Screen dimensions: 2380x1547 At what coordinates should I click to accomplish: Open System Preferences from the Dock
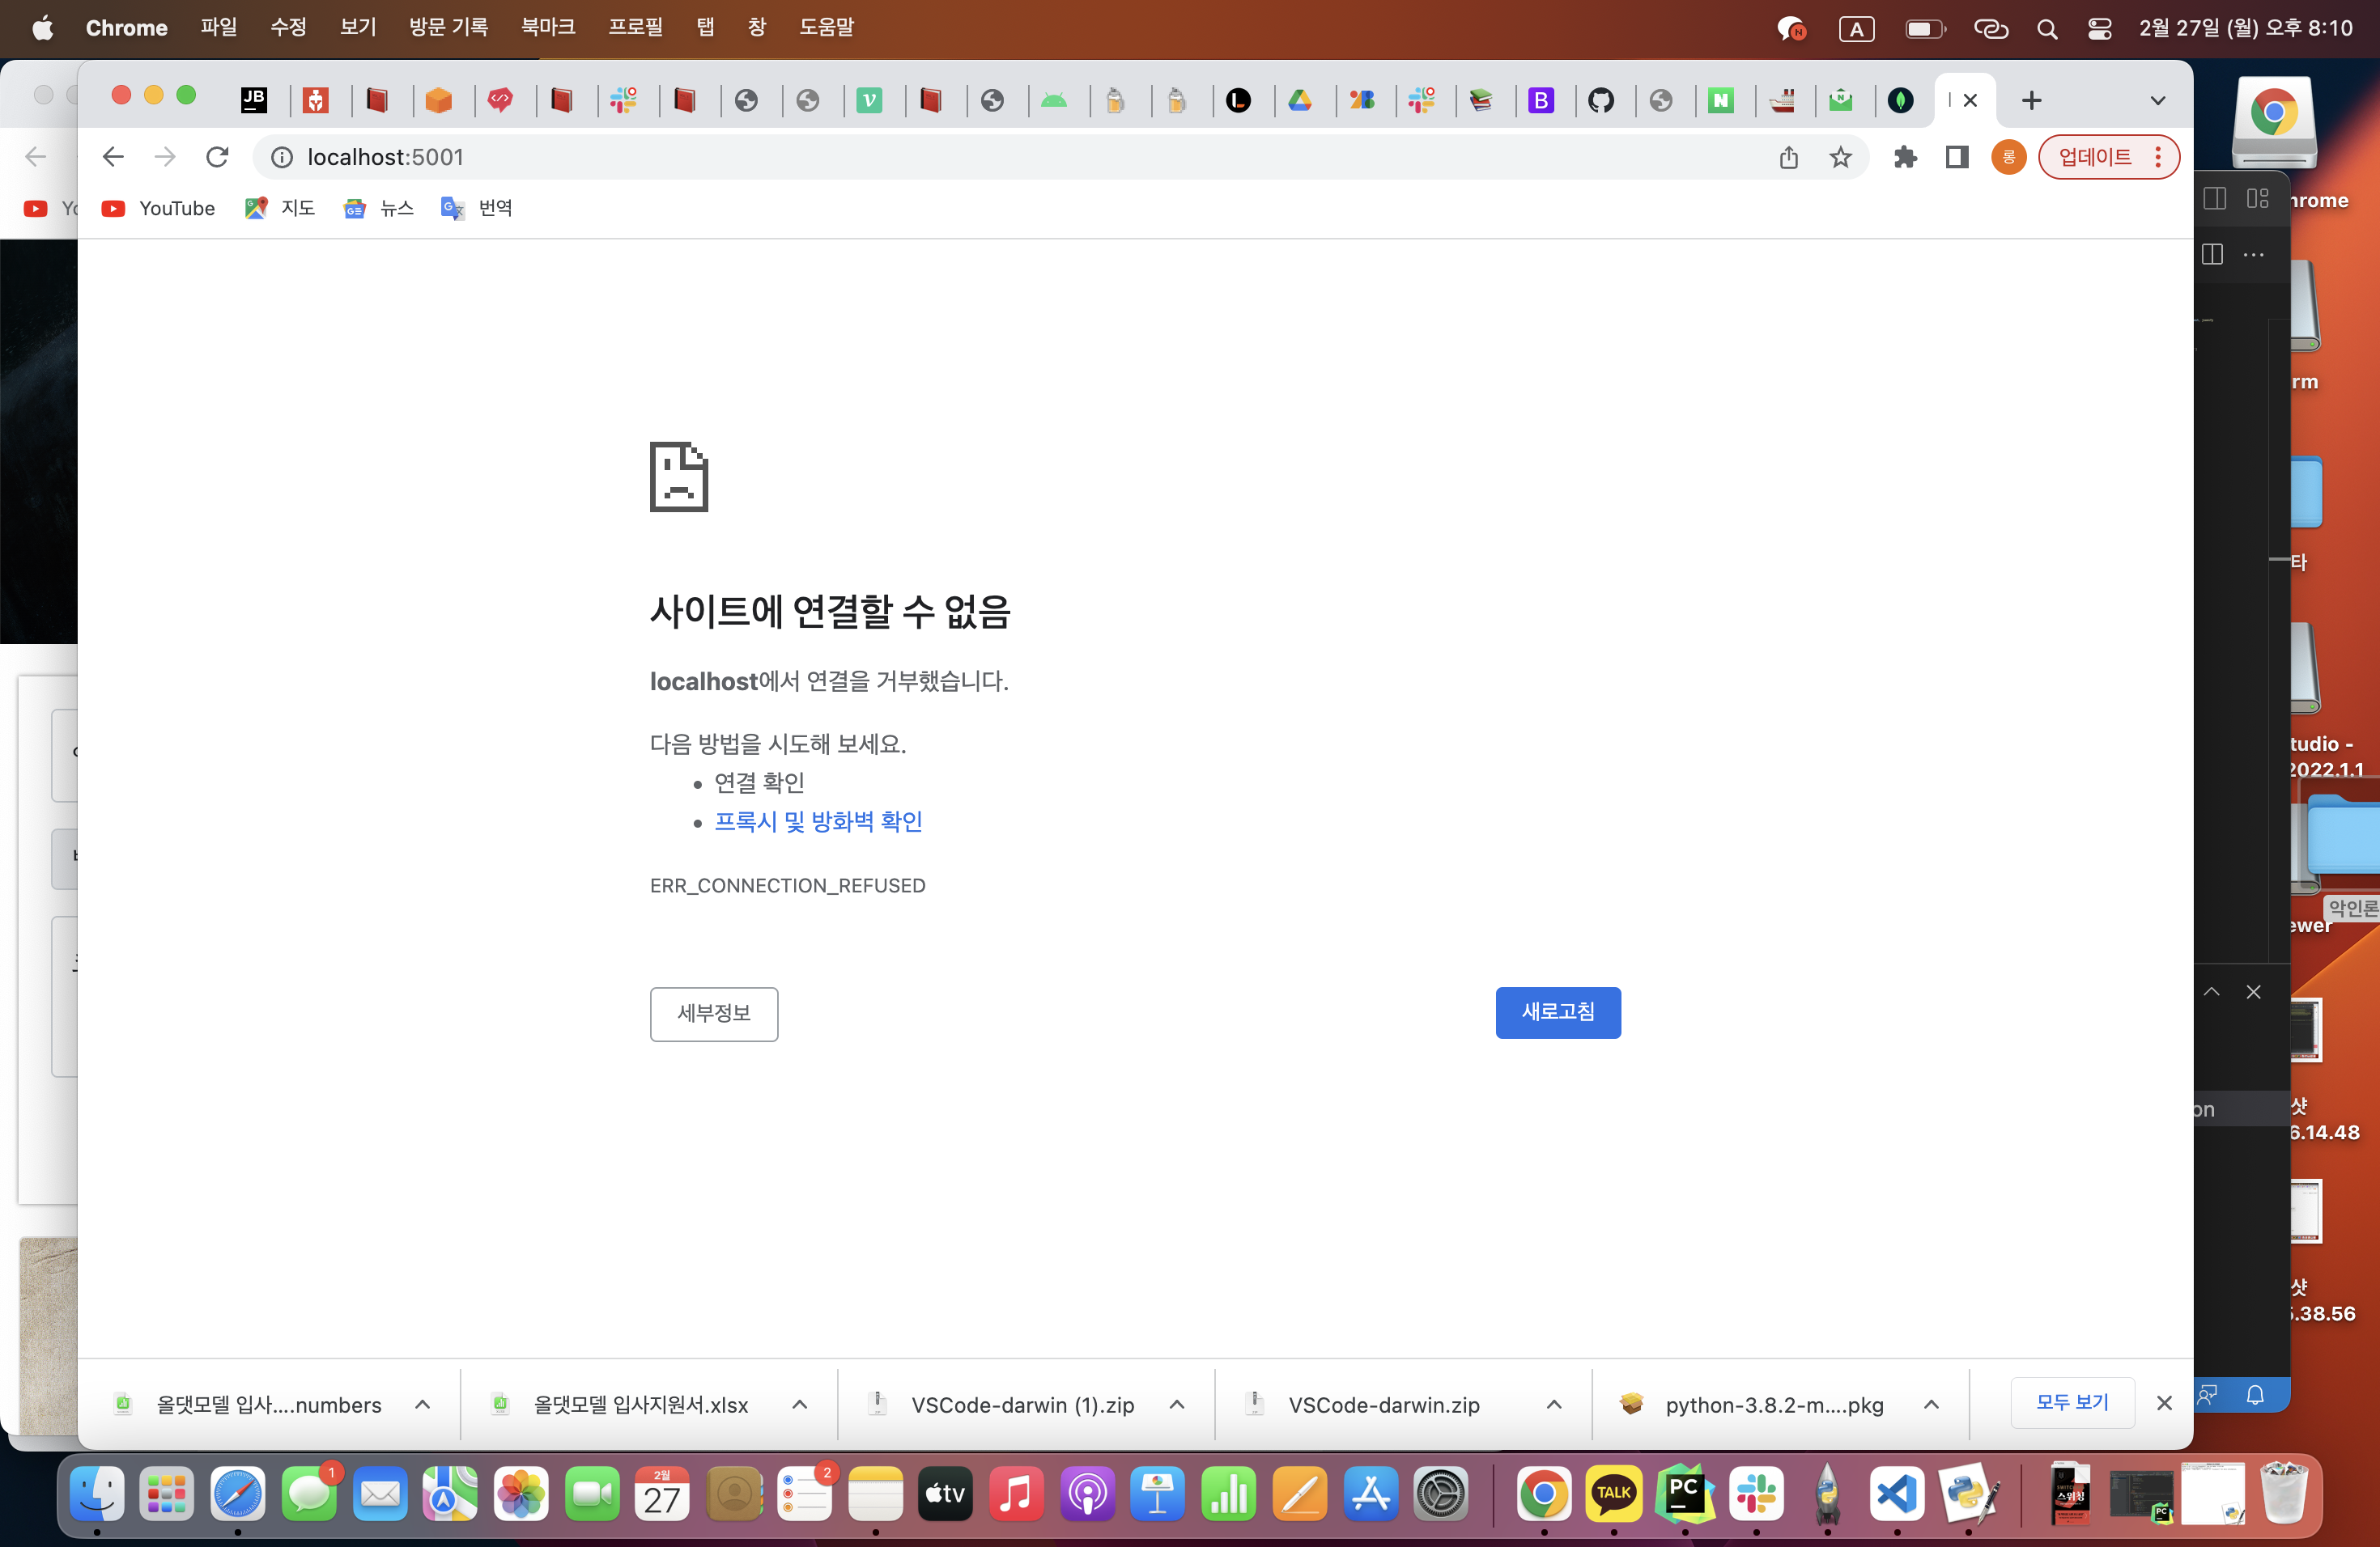[1441, 1494]
